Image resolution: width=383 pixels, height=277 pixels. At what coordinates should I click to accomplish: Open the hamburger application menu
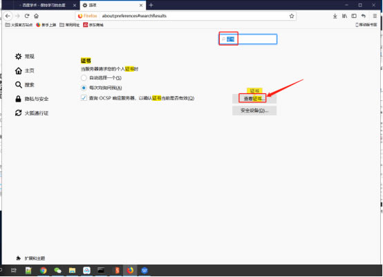(375, 16)
